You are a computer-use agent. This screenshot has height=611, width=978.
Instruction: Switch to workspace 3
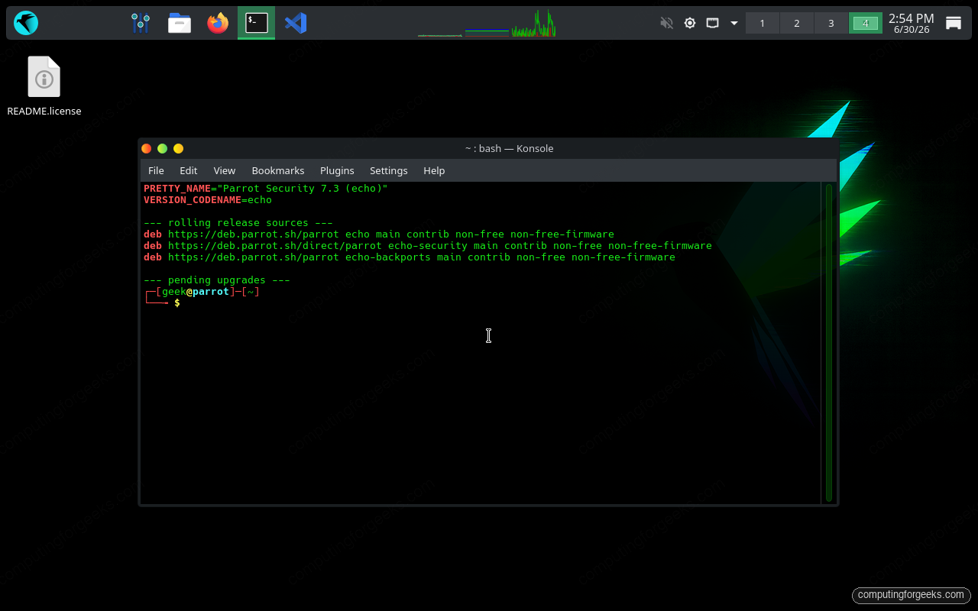[x=831, y=23]
